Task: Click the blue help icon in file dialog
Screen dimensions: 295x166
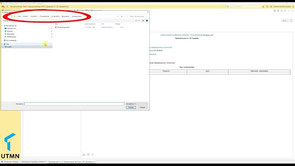Action: tap(147, 20)
